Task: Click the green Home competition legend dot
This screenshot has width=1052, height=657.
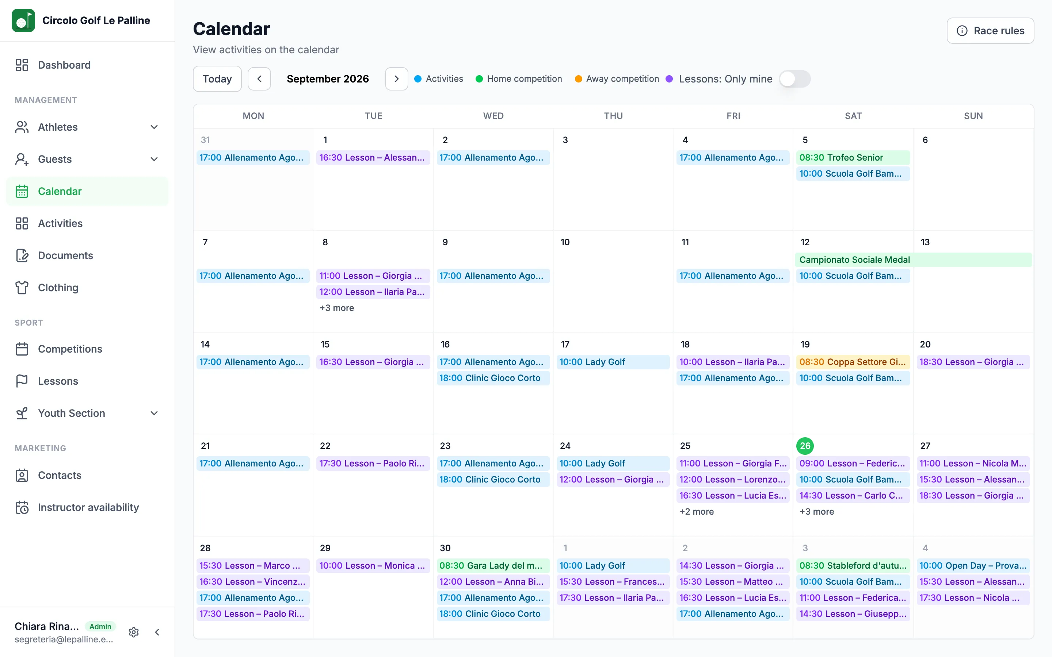Action: click(x=479, y=79)
